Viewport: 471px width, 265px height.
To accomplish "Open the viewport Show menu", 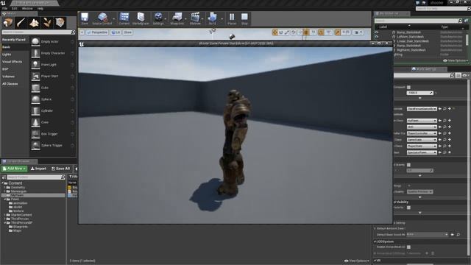I will pyautogui.click(x=127, y=32).
